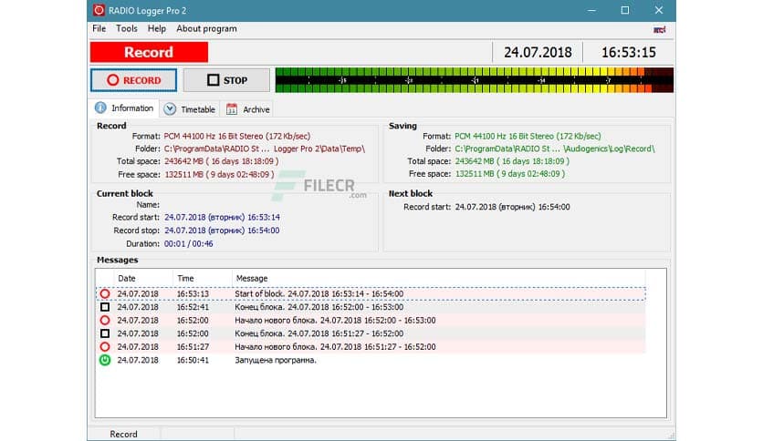
Task: Click the Duration value 00:01 / 00:46
Action: 188,244
